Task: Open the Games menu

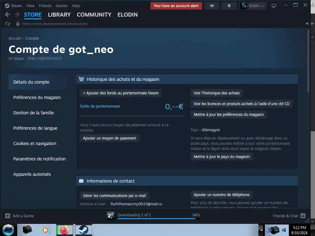Action: tap(62, 6)
